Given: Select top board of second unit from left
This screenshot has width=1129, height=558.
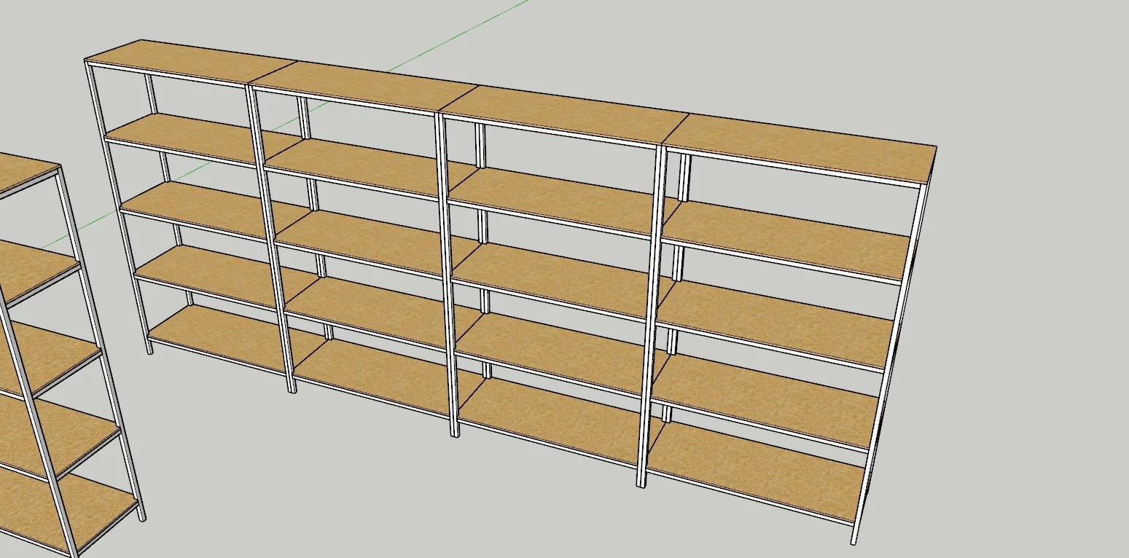Looking at the screenshot, I should tap(363, 87).
